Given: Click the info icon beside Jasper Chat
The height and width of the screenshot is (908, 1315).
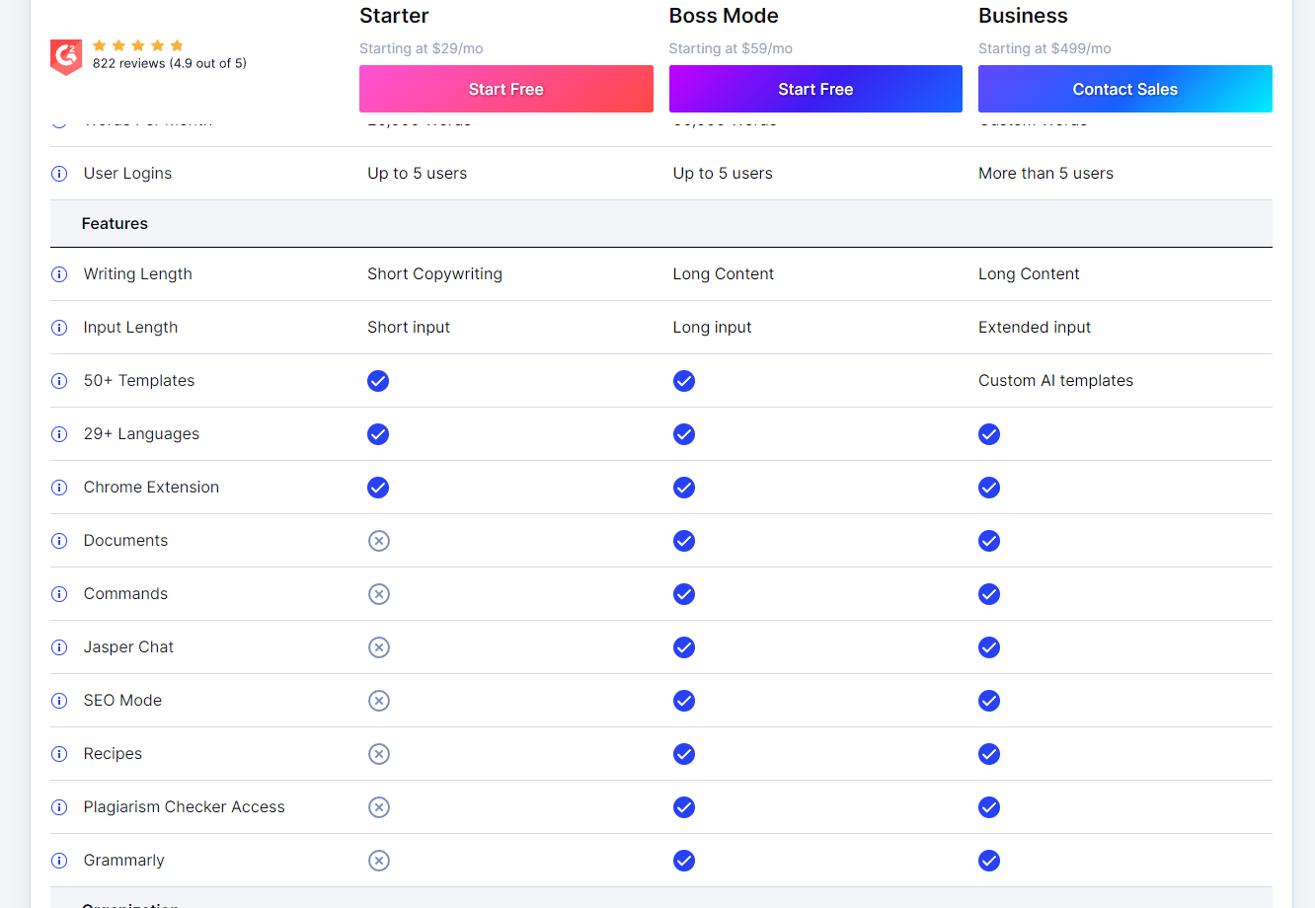Looking at the screenshot, I should (x=59, y=647).
